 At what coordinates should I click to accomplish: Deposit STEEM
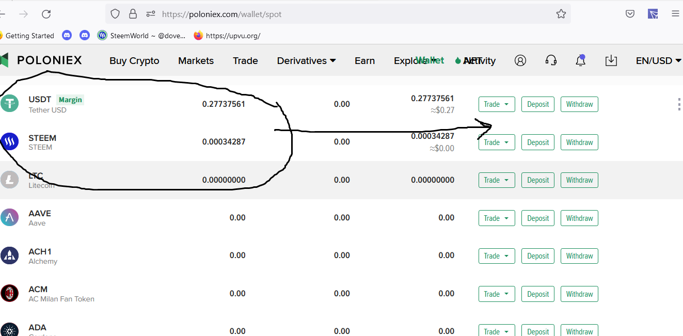click(x=538, y=142)
